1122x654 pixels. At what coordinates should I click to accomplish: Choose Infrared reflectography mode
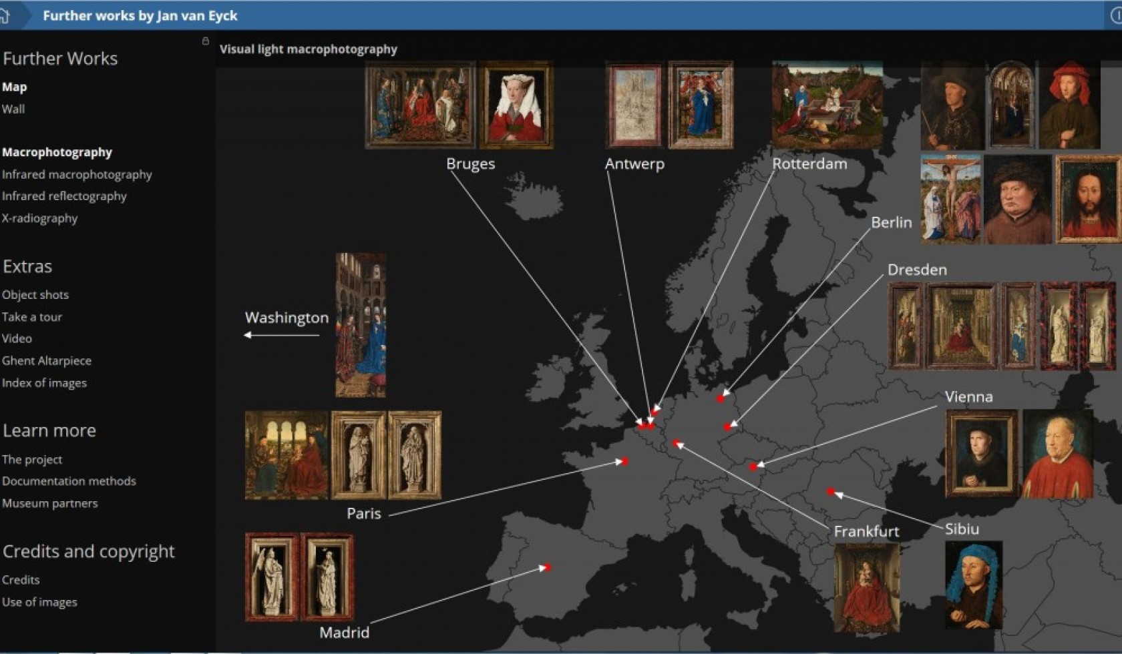click(x=64, y=196)
